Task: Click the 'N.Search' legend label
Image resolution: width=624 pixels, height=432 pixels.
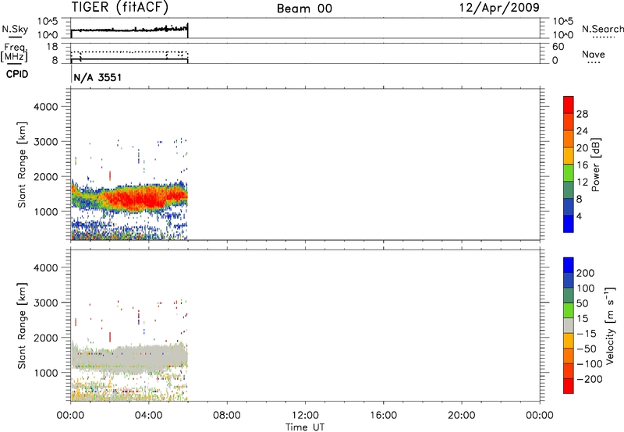Action: click(x=602, y=29)
